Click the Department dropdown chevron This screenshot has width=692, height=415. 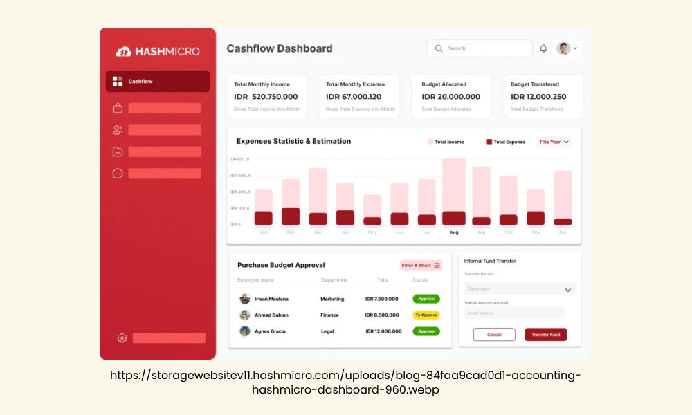(x=568, y=290)
